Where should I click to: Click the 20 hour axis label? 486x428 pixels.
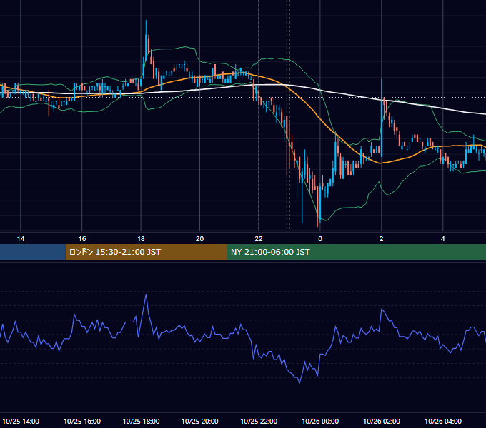tap(199, 239)
